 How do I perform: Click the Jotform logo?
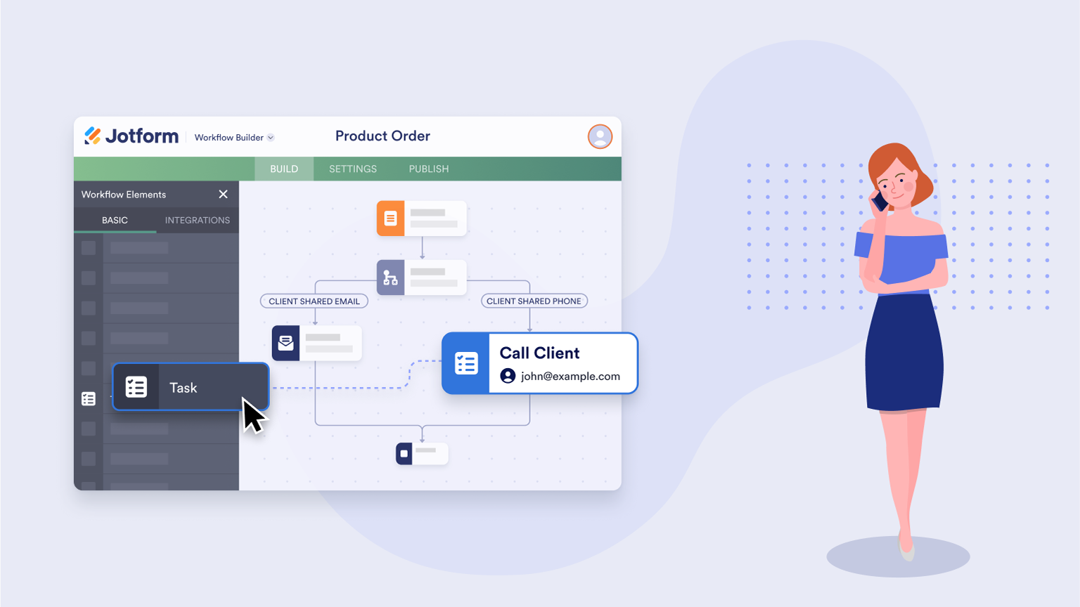click(x=131, y=136)
